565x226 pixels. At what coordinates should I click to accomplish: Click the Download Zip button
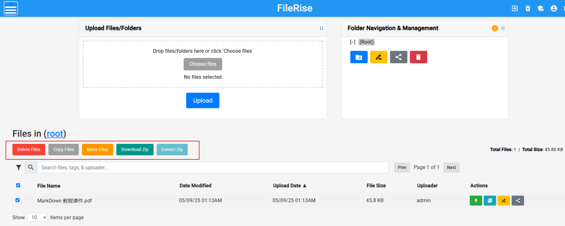pos(135,150)
